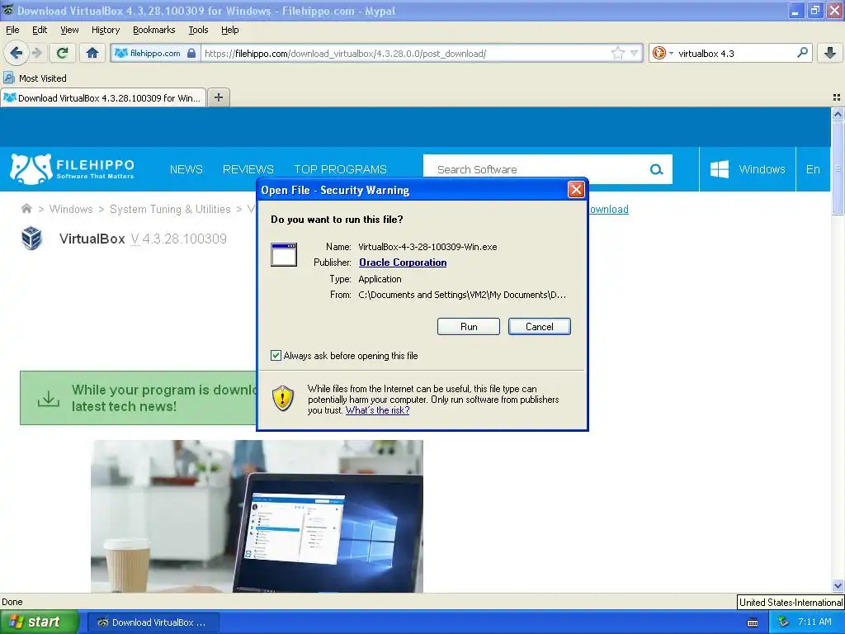This screenshot has width=845, height=634.
Task: Open the Oracle Corporation publisher link
Action: [x=403, y=263]
